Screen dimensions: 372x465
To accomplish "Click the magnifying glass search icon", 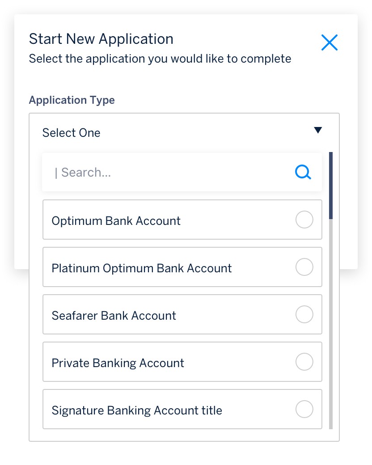I will (303, 172).
